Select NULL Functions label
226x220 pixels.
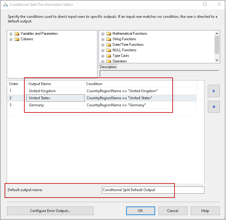click(124, 50)
